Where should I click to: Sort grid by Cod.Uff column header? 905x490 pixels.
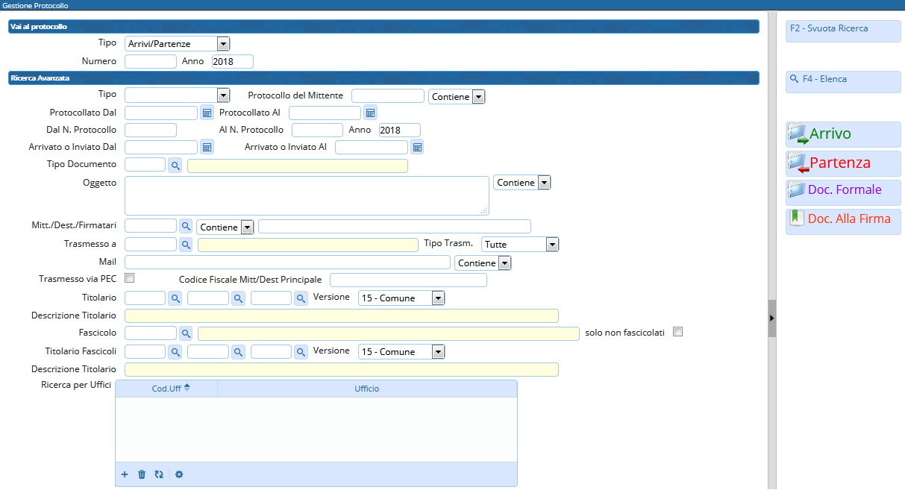[x=166, y=389]
